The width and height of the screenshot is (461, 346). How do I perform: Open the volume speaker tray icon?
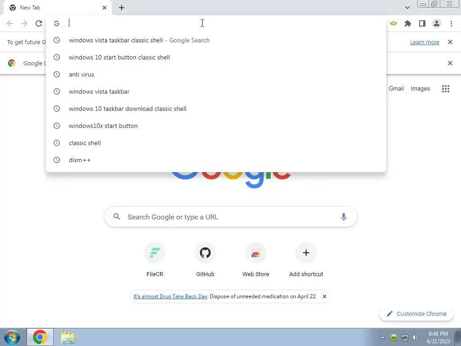(x=415, y=337)
